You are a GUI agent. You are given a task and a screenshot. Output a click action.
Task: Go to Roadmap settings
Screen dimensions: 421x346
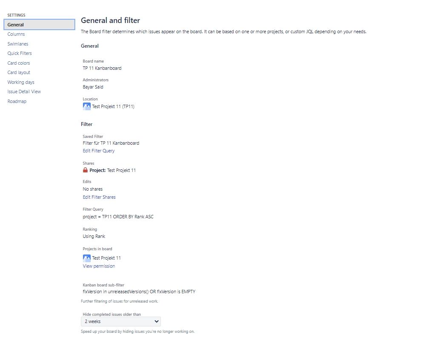tap(17, 101)
